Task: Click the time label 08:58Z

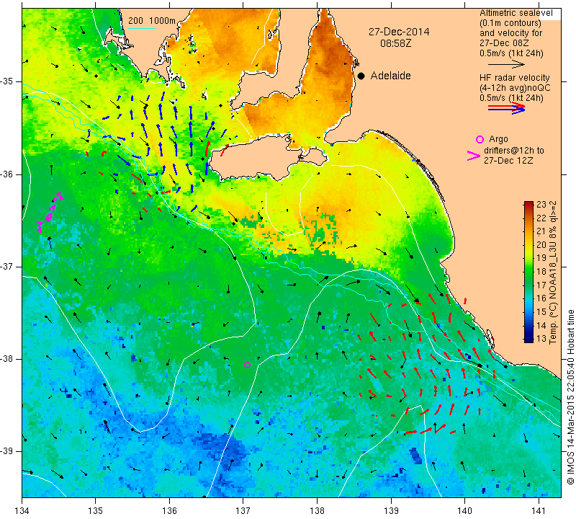Action: (x=395, y=43)
